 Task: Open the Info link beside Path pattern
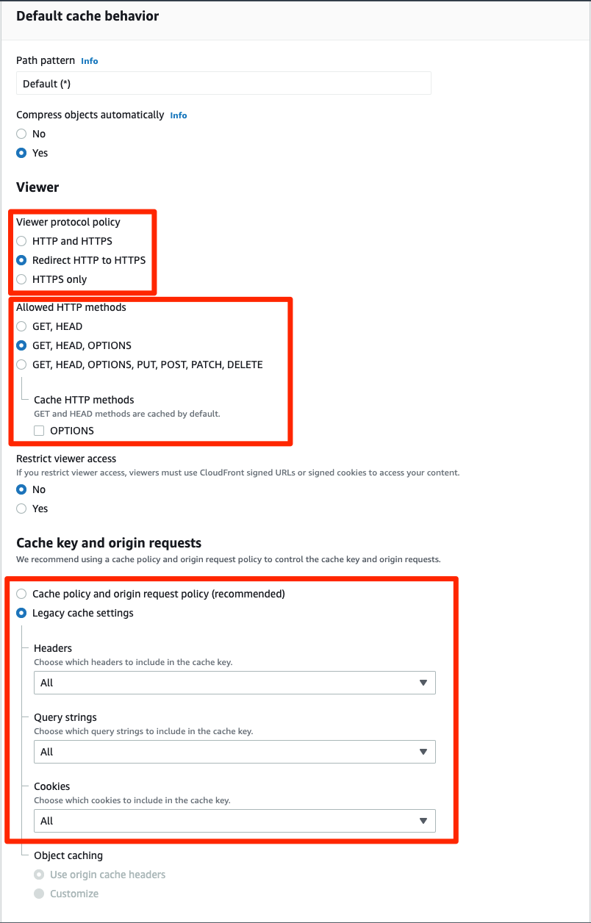[x=89, y=61]
